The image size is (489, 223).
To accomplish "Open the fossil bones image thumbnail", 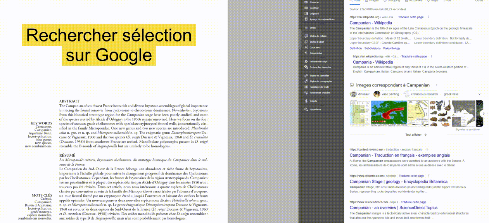I will [x=440, y=113].
